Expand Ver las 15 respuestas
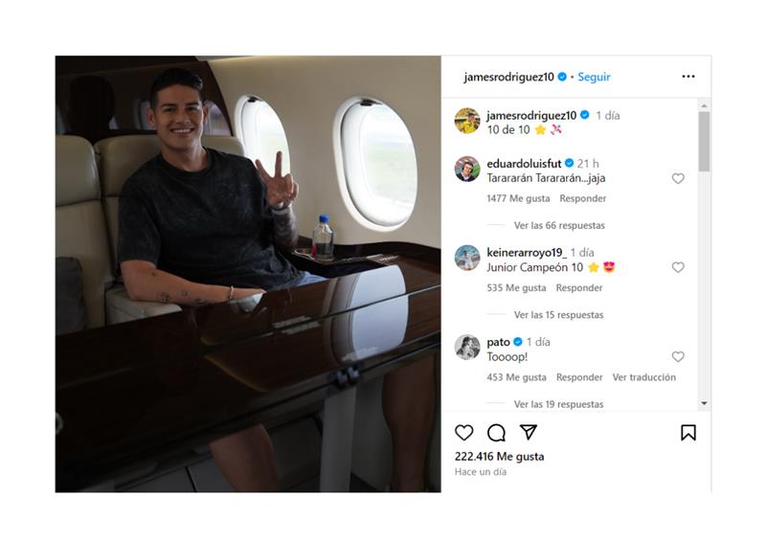Viewport: 766px width, 543px height. pyautogui.click(x=558, y=315)
